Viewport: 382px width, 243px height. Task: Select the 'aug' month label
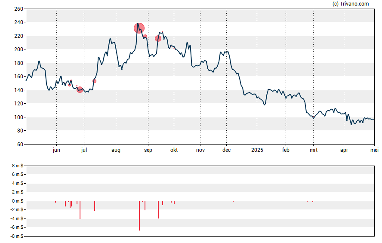116,150
